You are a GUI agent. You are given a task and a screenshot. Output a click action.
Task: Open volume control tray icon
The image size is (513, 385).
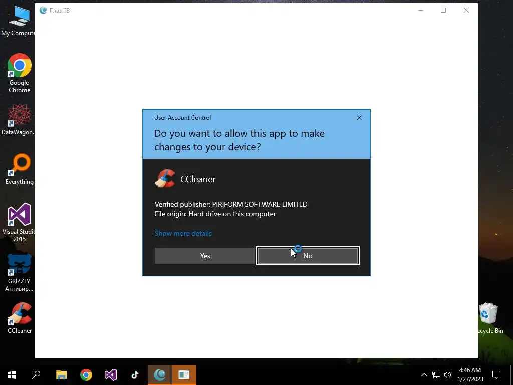(448, 375)
